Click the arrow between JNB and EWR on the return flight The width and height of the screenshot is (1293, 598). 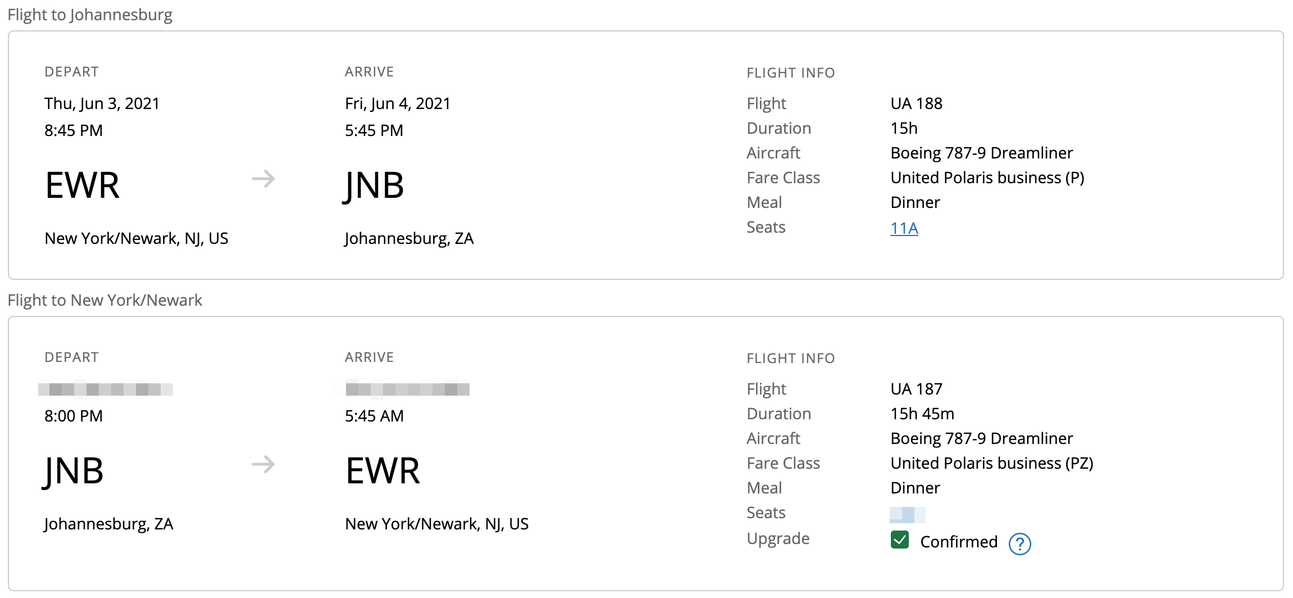(x=263, y=465)
